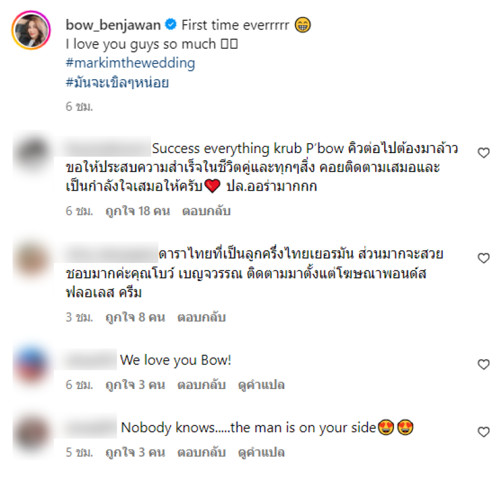Open the bow_benjawan username link
Image resolution: width=502 pixels, height=480 pixels.
113,25
